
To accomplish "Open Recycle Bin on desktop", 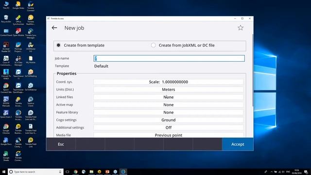I will click(6, 19).
